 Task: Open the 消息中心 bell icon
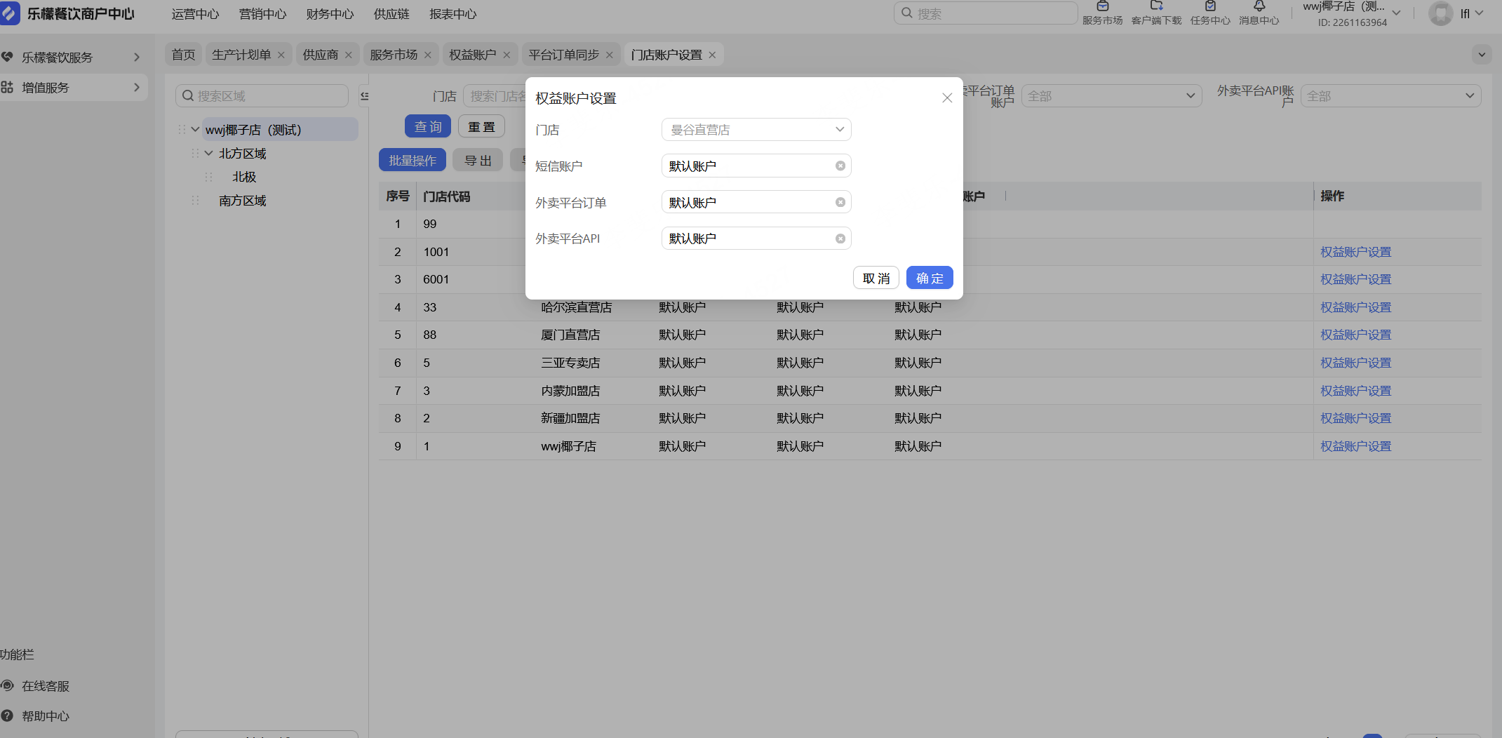(x=1259, y=6)
